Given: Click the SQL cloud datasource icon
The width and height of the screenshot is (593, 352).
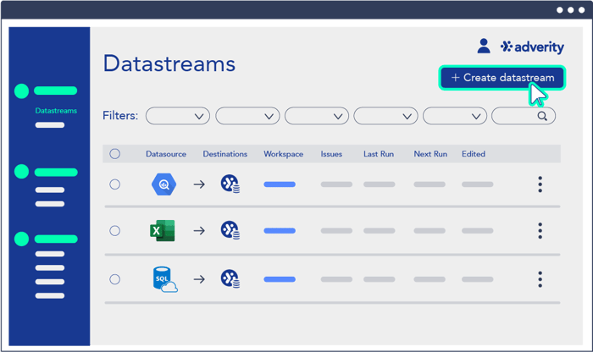Looking at the screenshot, I should [x=165, y=279].
